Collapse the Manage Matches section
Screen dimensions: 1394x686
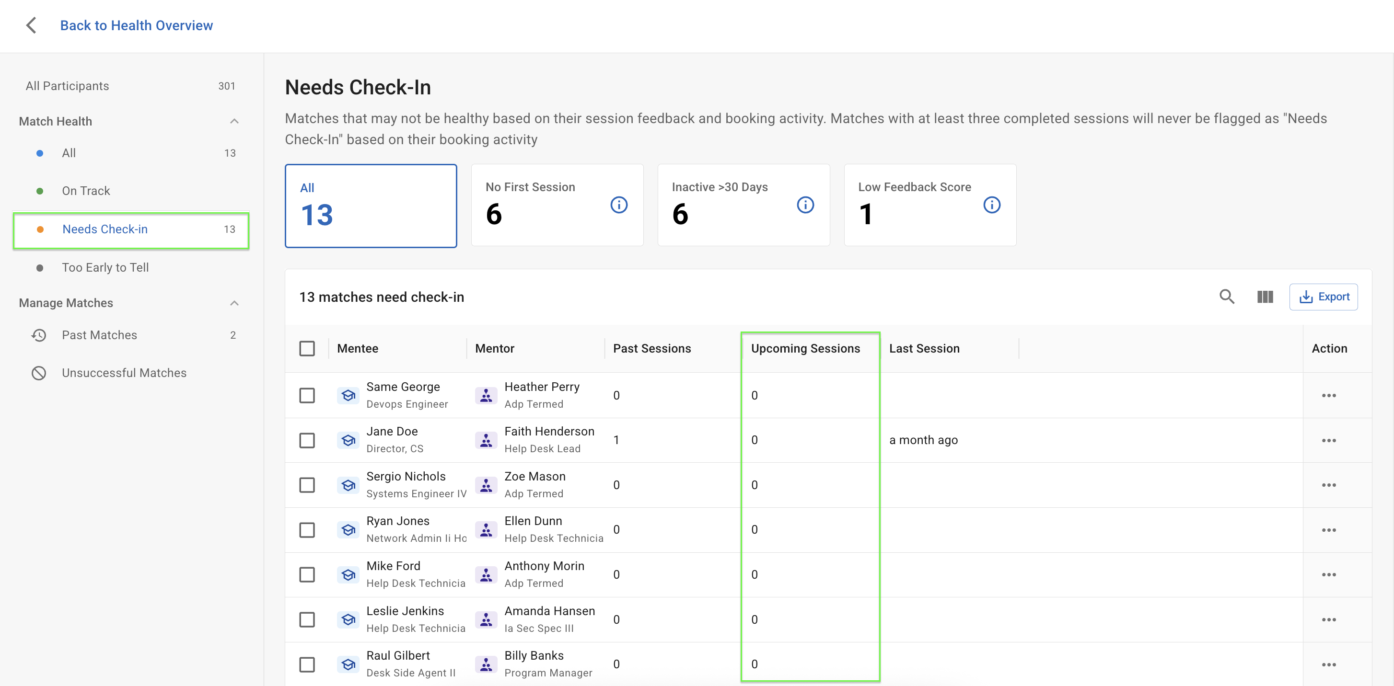(234, 303)
